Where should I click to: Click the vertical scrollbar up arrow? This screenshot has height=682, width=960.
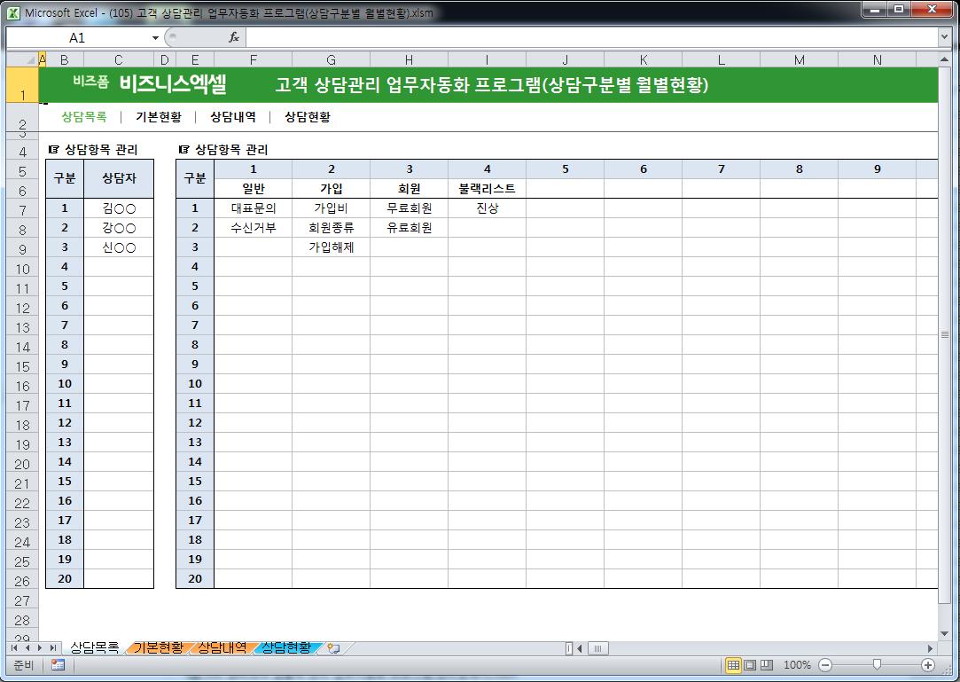945,59
